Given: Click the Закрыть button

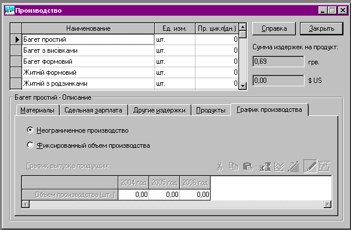Looking at the screenshot, I should pos(321,28).
